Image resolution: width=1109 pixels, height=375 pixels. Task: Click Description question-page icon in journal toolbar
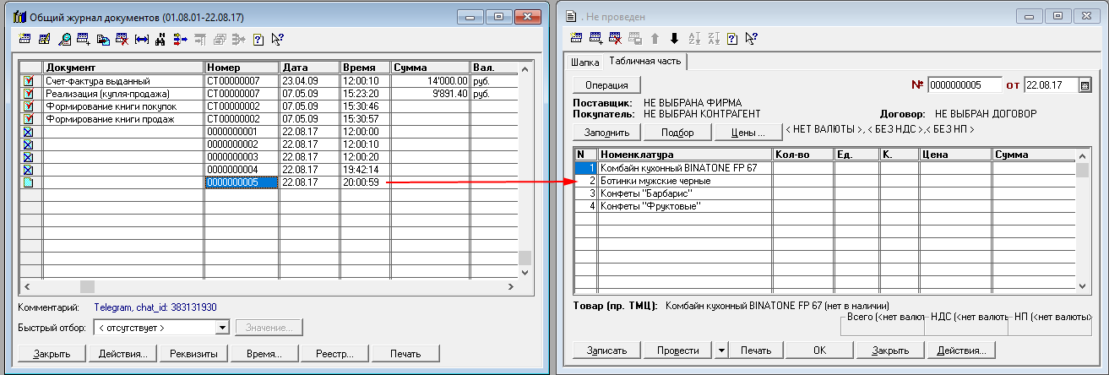(x=258, y=39)
